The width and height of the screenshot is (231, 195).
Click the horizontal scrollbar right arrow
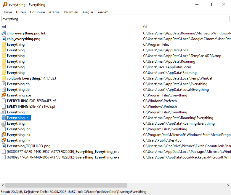point(228,185)
